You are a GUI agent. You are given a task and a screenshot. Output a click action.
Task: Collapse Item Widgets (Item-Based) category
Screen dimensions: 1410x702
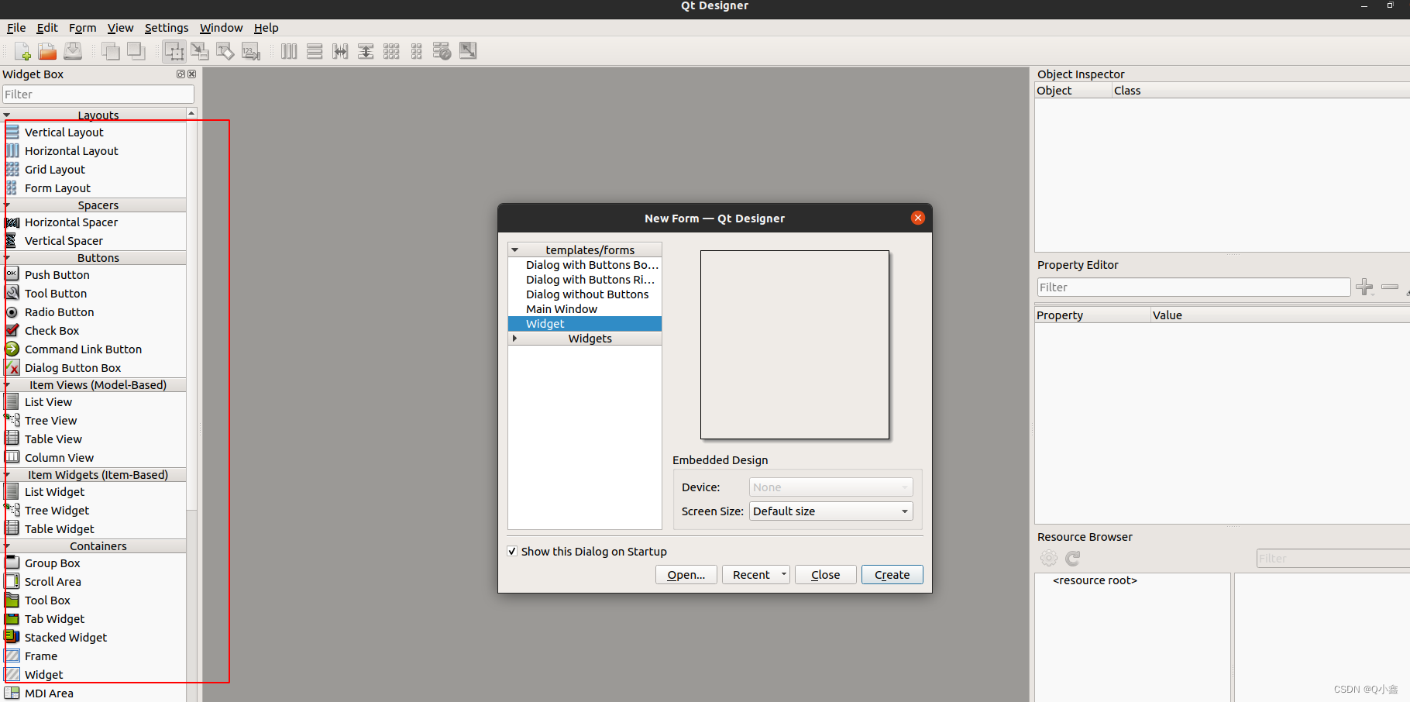point(7,475)
